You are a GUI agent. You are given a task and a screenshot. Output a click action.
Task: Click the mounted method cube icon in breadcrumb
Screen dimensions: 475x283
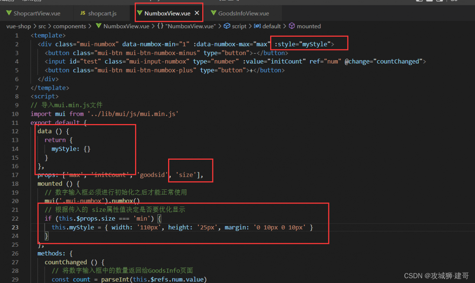[292, 26]
